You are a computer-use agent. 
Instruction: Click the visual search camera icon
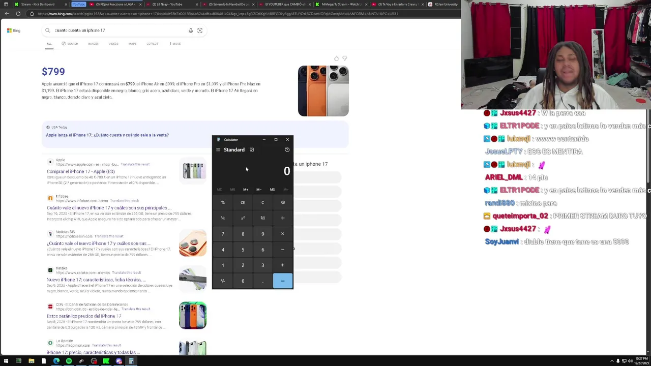(x=200, y=30)
